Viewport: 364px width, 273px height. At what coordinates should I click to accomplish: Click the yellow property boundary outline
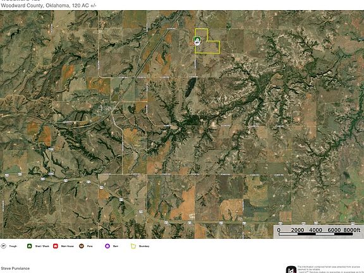[x=207, y=41]
